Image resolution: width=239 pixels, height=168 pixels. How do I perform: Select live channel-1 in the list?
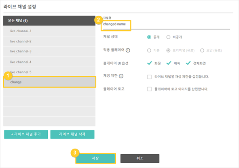pos(49,31)
